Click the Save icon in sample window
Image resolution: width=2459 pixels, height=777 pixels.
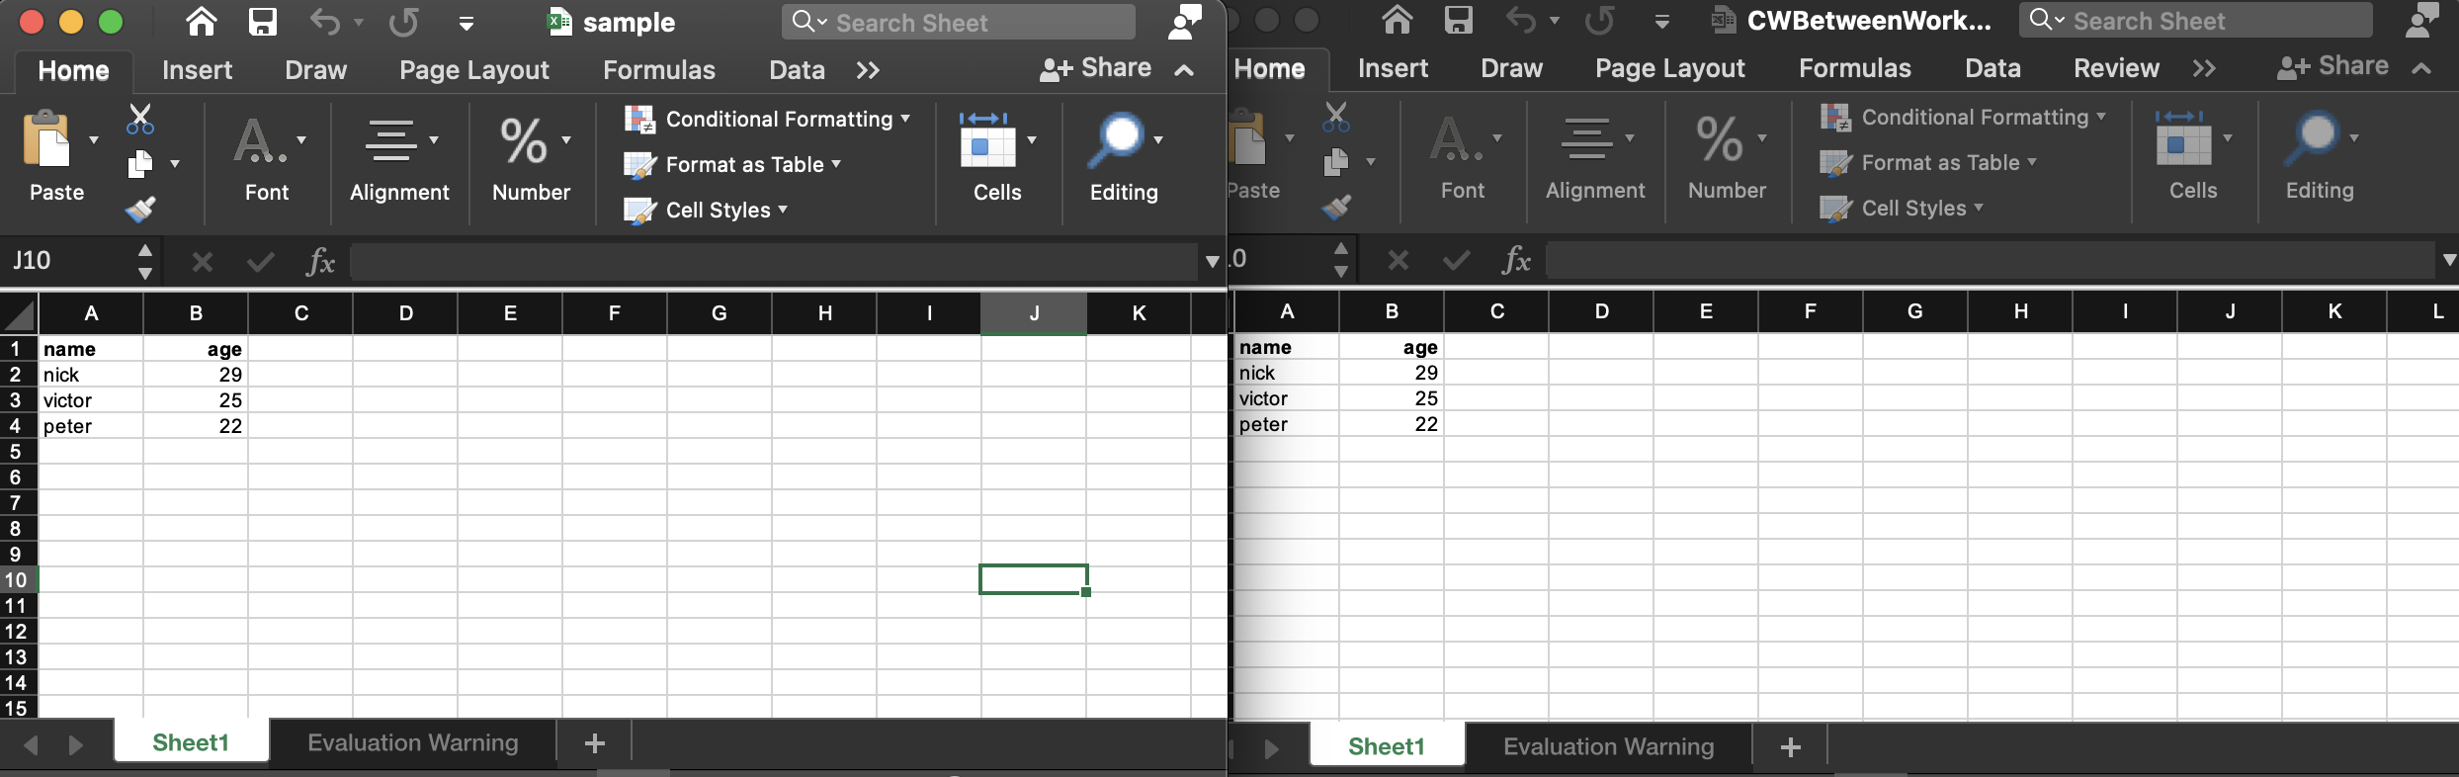click(x=262, y=22)
